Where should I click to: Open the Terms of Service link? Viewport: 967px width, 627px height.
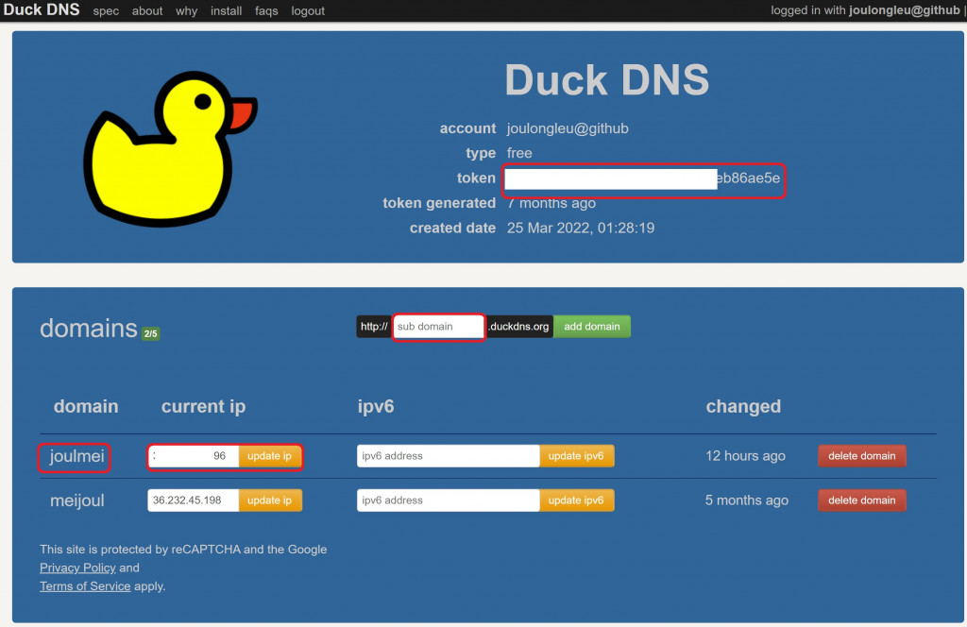point(85,586)
